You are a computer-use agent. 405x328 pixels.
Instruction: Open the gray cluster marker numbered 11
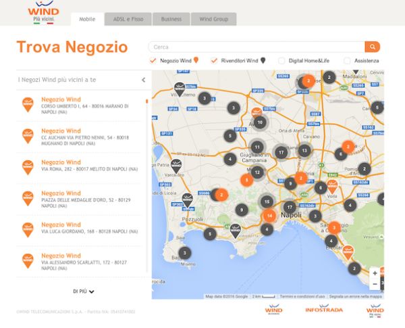coord(257,147)
